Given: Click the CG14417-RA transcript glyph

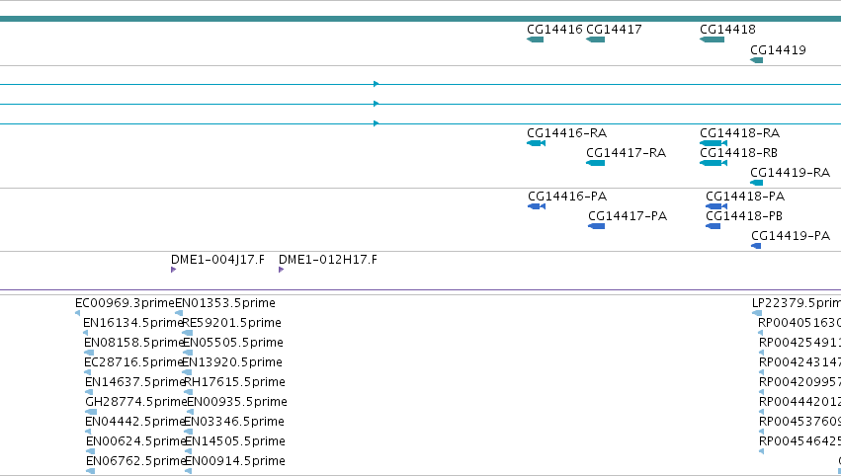Looking at the screenshot, I should (595, 163).
